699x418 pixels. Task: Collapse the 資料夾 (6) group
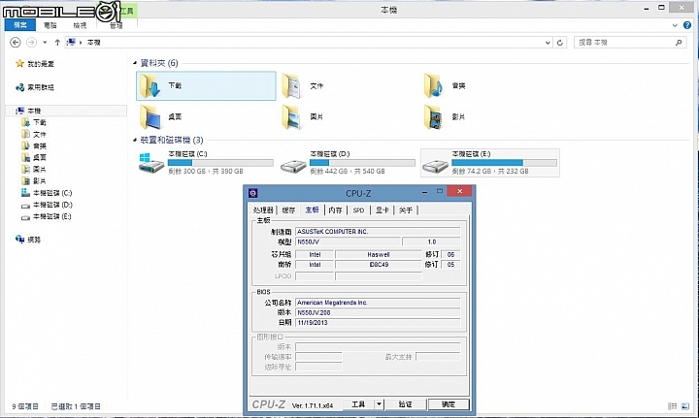click(135, 63)
